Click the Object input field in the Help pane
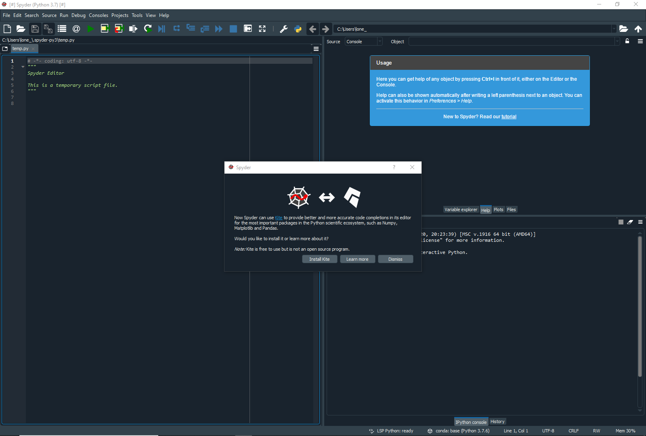646x436 pixels. coord(513,41)
